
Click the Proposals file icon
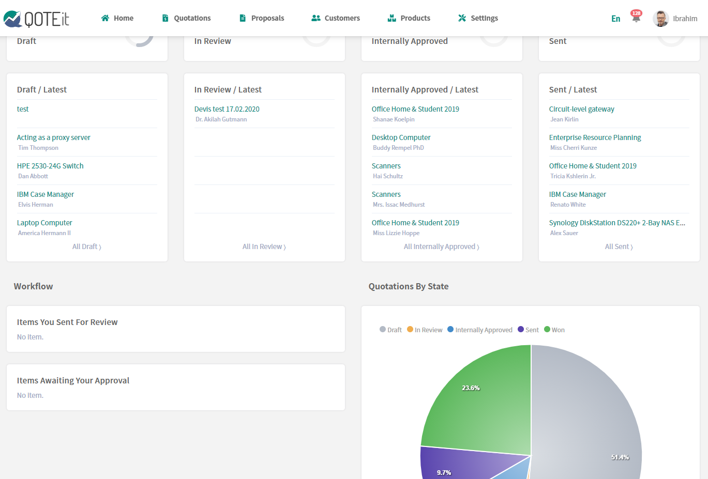(243, 18)
